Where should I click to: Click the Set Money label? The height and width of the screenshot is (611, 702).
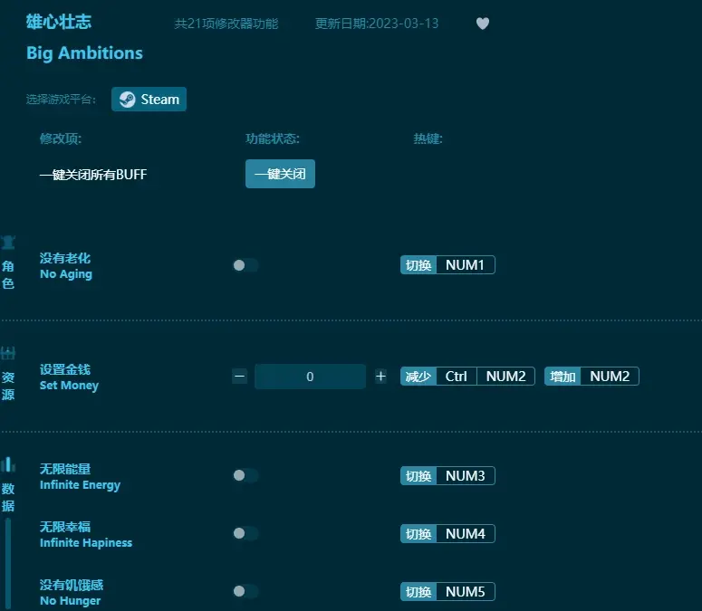(69, 385)
